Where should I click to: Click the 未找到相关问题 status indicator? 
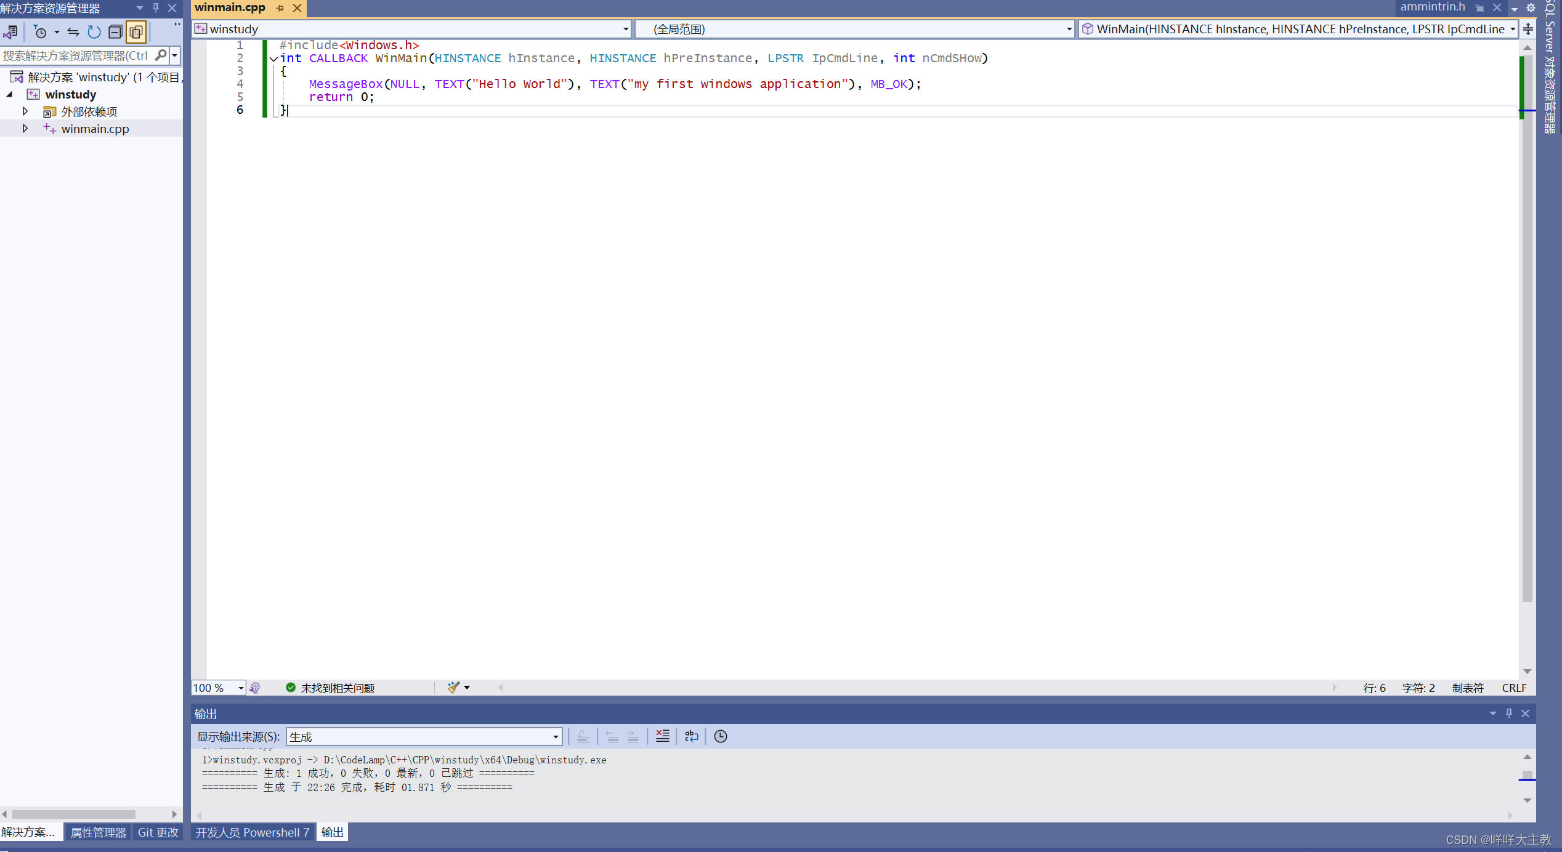coord(331,688)
